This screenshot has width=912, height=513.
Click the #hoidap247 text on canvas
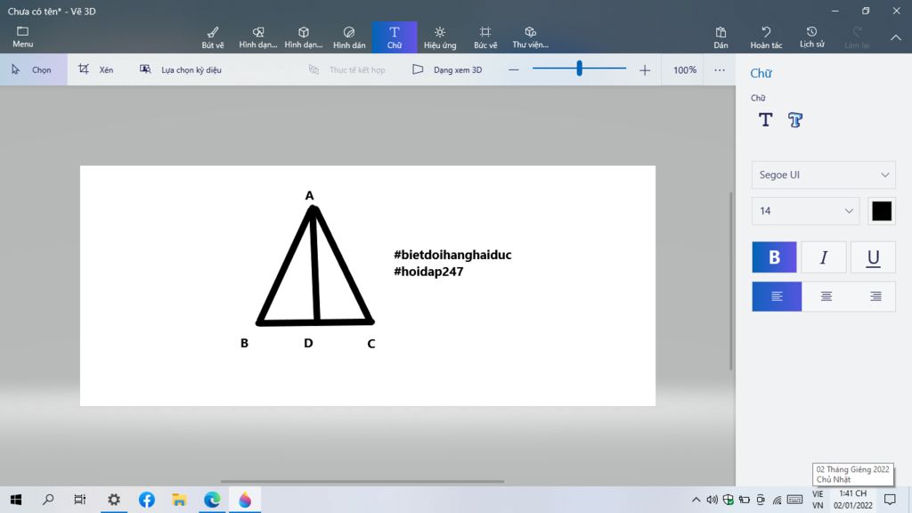tap(428, 272)
